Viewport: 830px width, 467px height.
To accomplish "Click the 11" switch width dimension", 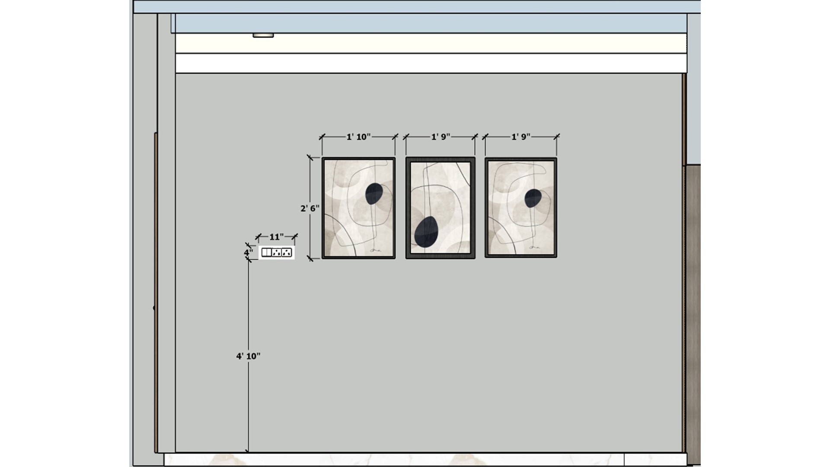I will tap(277, 237).
